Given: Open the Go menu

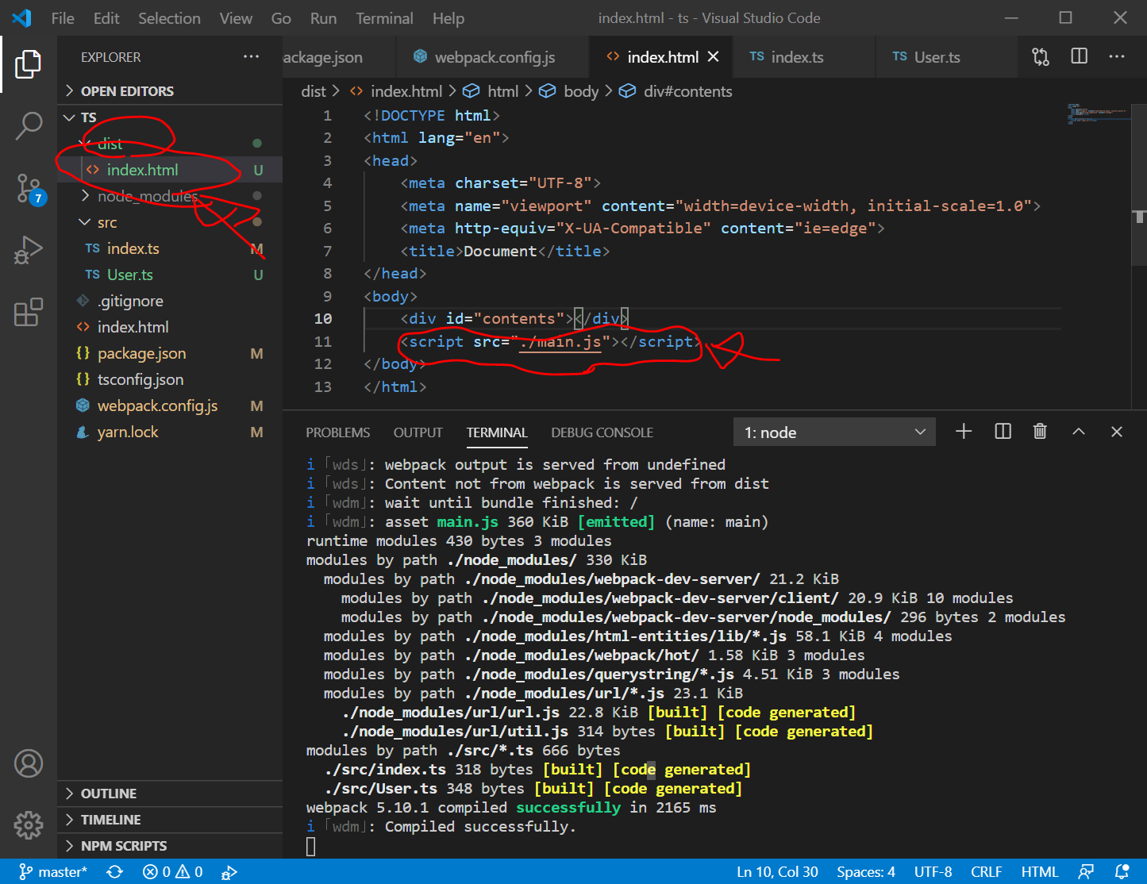Looking at the screenshot, I should pyautogui.click(x=281, y=17).
